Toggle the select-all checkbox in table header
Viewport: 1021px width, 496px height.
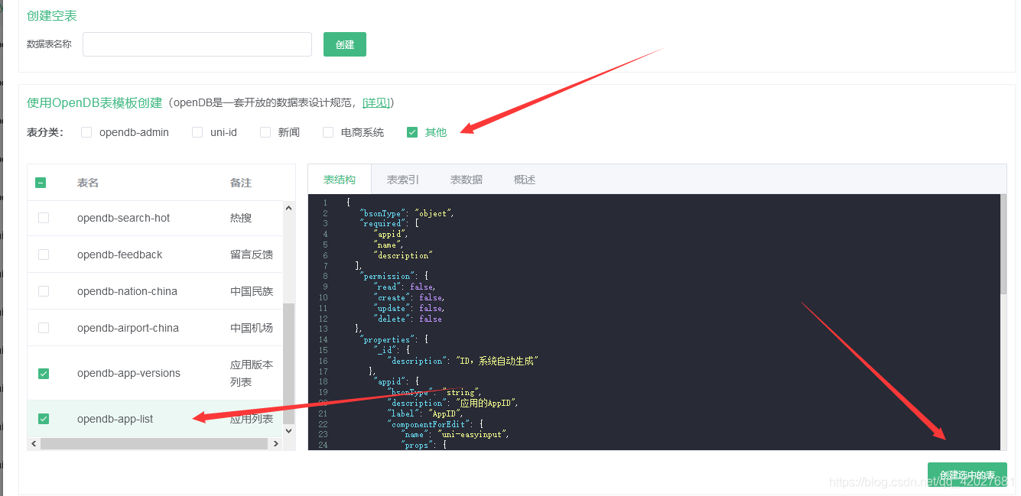coord(41,183)
